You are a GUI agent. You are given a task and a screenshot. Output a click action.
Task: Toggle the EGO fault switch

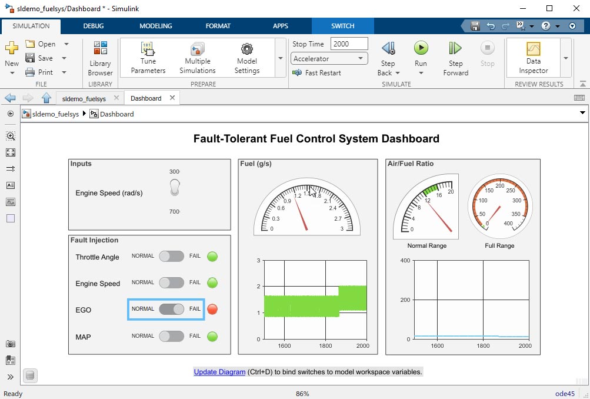172,309
